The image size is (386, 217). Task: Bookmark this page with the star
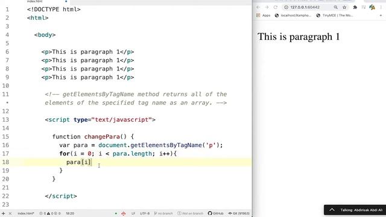(x=344, y=7)
